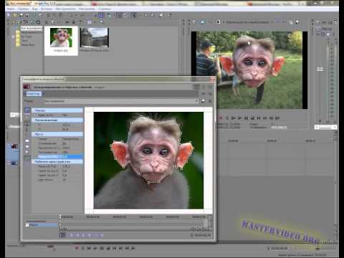Open the Insert (Вставка) menu
Viewport: 344px width, 258px height.
point(47,9)
